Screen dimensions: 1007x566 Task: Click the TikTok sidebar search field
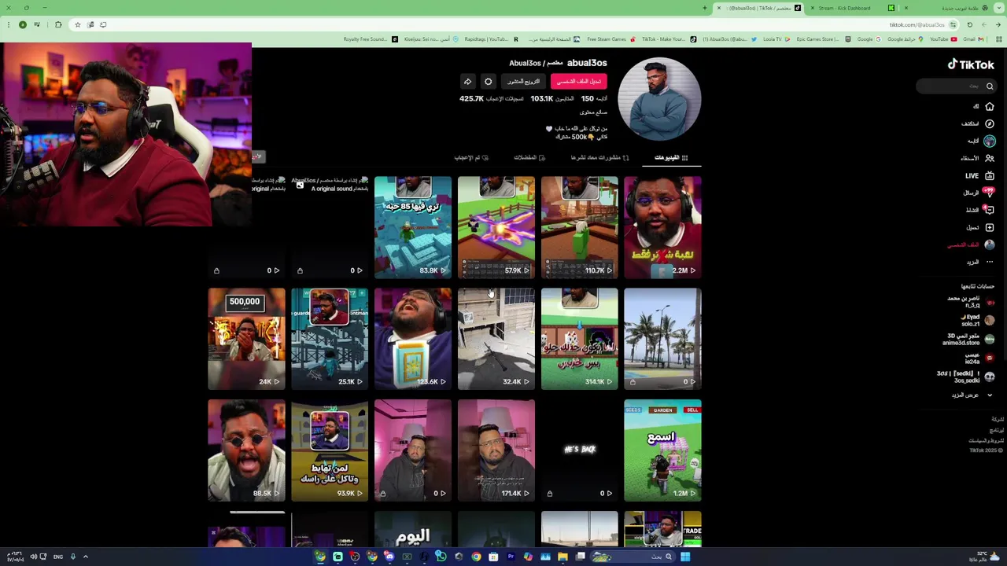coord(957,86)
